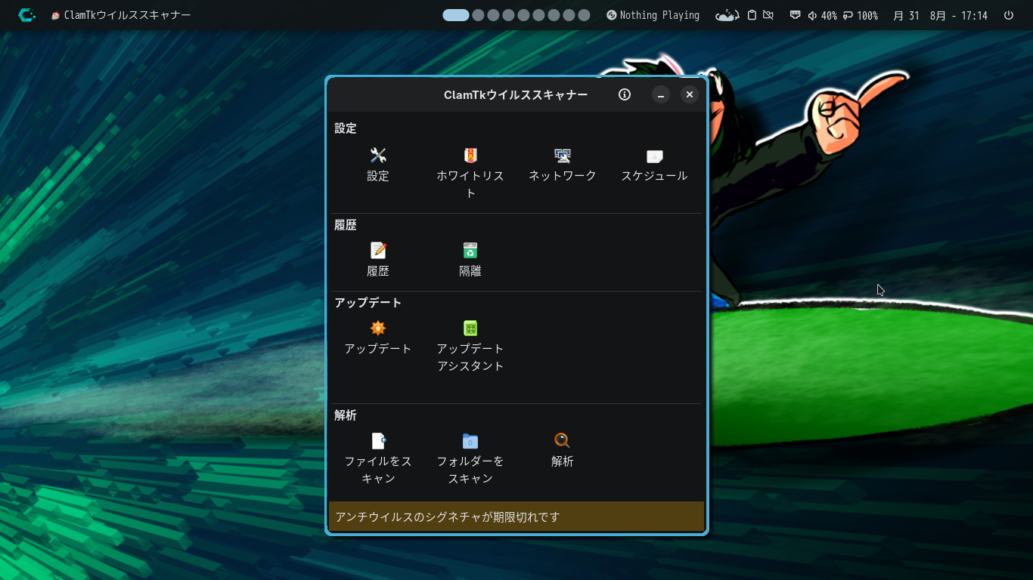The width and height of the screenshot is (1033, 580).
Task: Open the 40% volume indicator
Action: tap(823, 15)
